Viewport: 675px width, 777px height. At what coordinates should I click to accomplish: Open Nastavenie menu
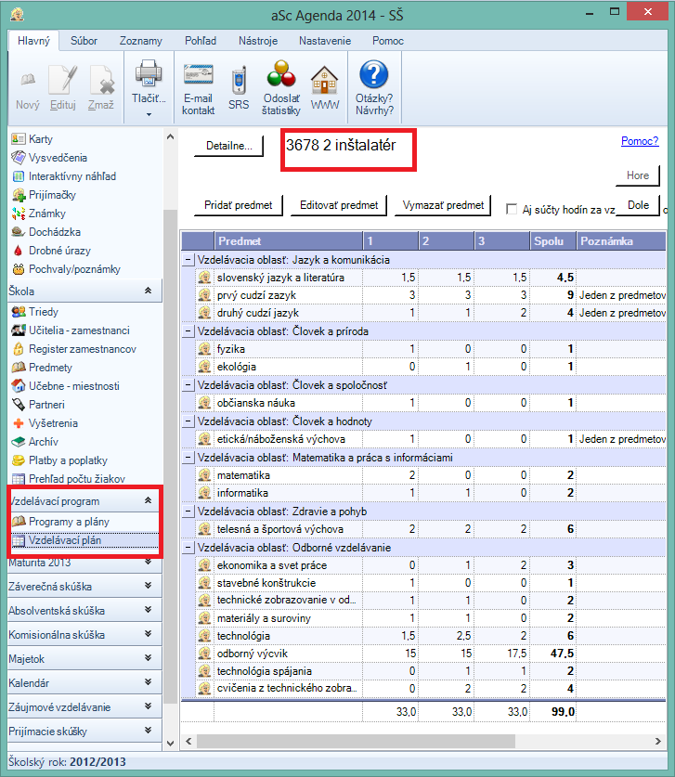[x=325, y=41]
